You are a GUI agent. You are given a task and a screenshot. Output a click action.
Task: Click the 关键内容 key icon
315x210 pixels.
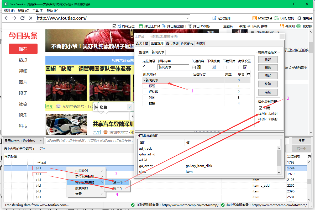pos(199,67)
